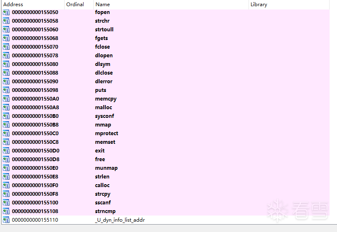This screenshot has height=232, width=337.
Task: Click the import icon beside fclose
Action: pyautogui.click(x=6, y=47)
